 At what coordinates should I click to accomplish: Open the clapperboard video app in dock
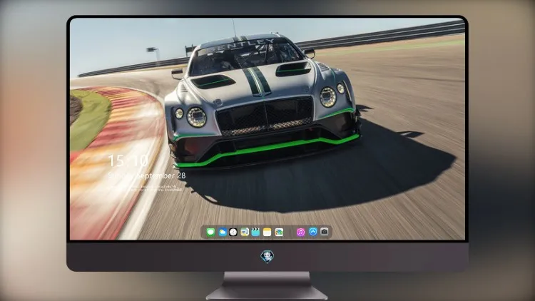click(x=255, y=232)
